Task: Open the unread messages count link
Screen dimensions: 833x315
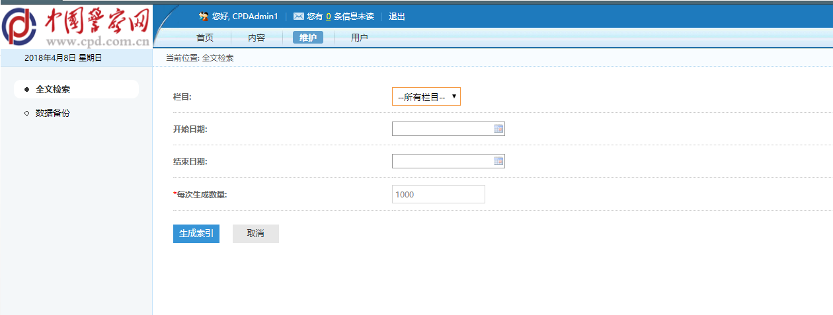Action: pos(328,17)
